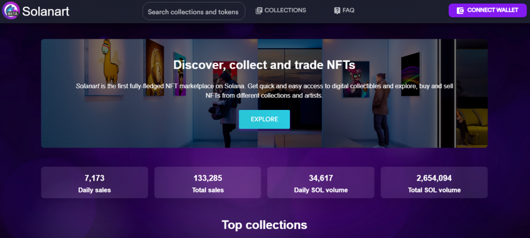
Task: Select the colorful waves artwork on wall
Action: coord(410,74)
